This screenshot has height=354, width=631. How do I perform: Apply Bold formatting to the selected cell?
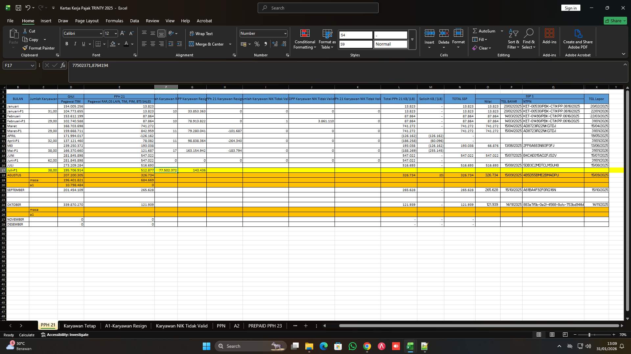[67, 44]
